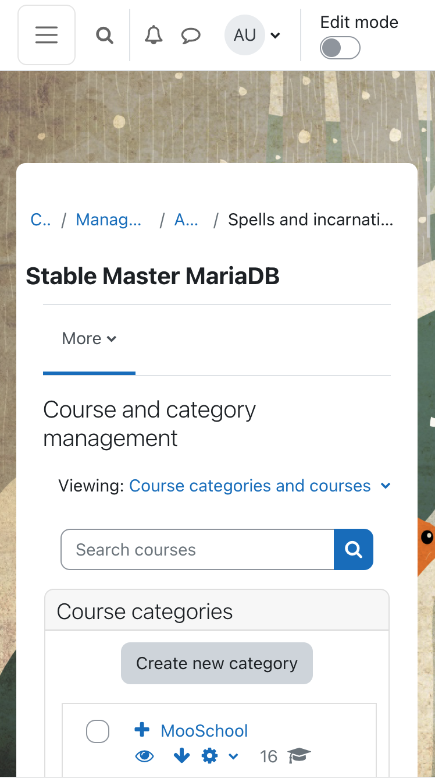This screenshot has height=778, width=435.
Task: Click the Manag... breadcrumb link
Action: [109, 220]
